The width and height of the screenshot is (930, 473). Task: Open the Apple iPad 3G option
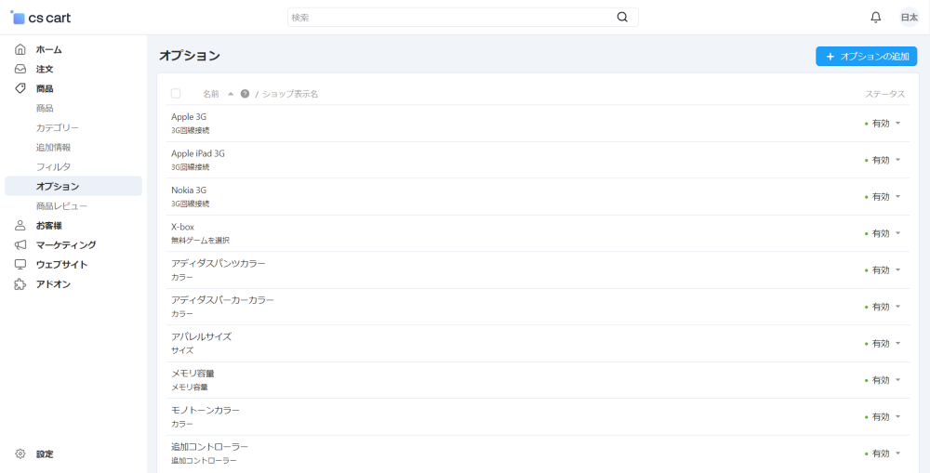pos(198,153)
